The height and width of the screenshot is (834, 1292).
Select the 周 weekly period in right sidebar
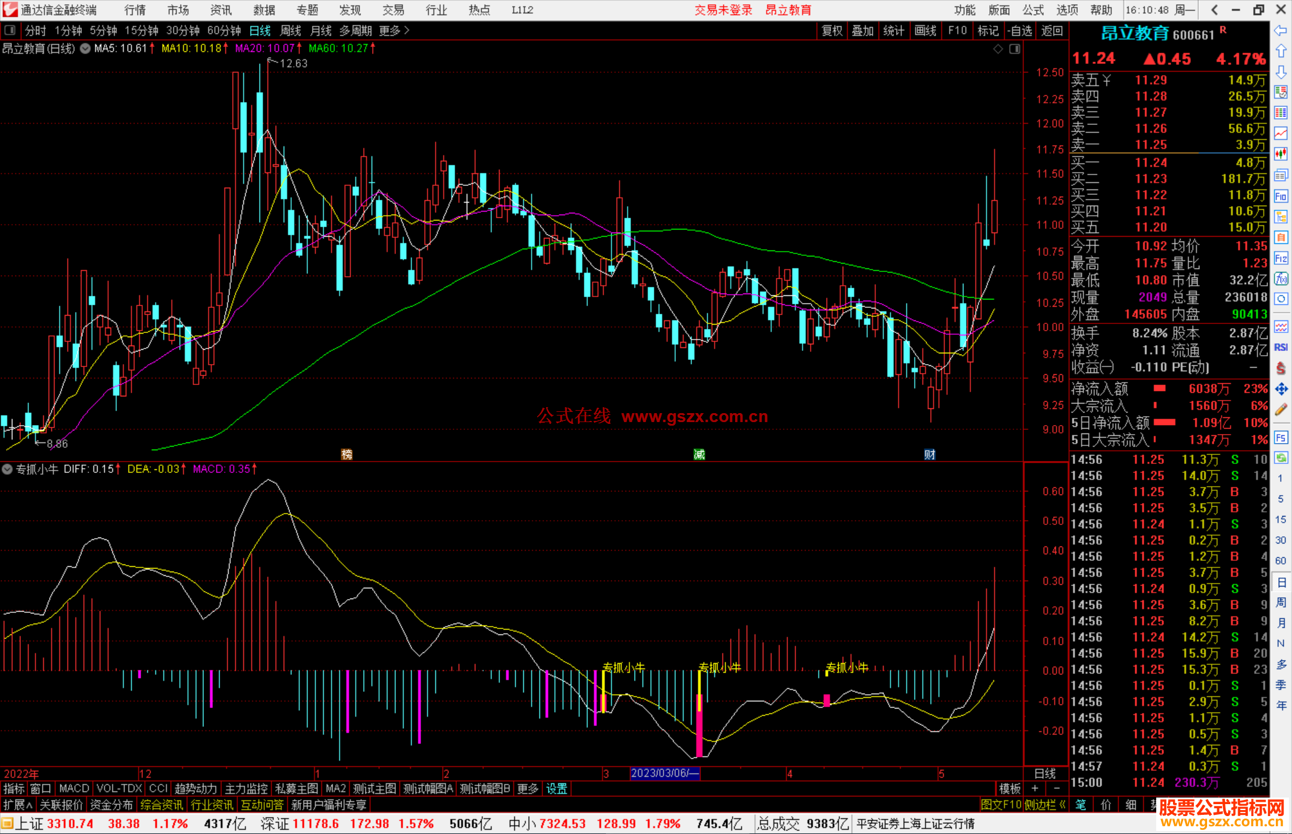tap(1281, 603)
